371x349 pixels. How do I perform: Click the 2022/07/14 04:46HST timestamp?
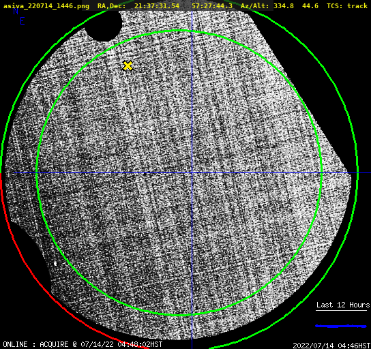pyautogui.click(x=331, y=345)
